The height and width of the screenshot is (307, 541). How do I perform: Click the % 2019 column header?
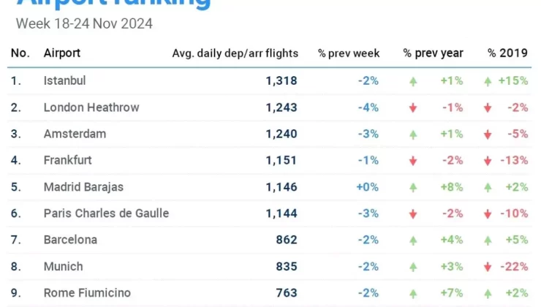pyautogui.click(x=507, y=53)
